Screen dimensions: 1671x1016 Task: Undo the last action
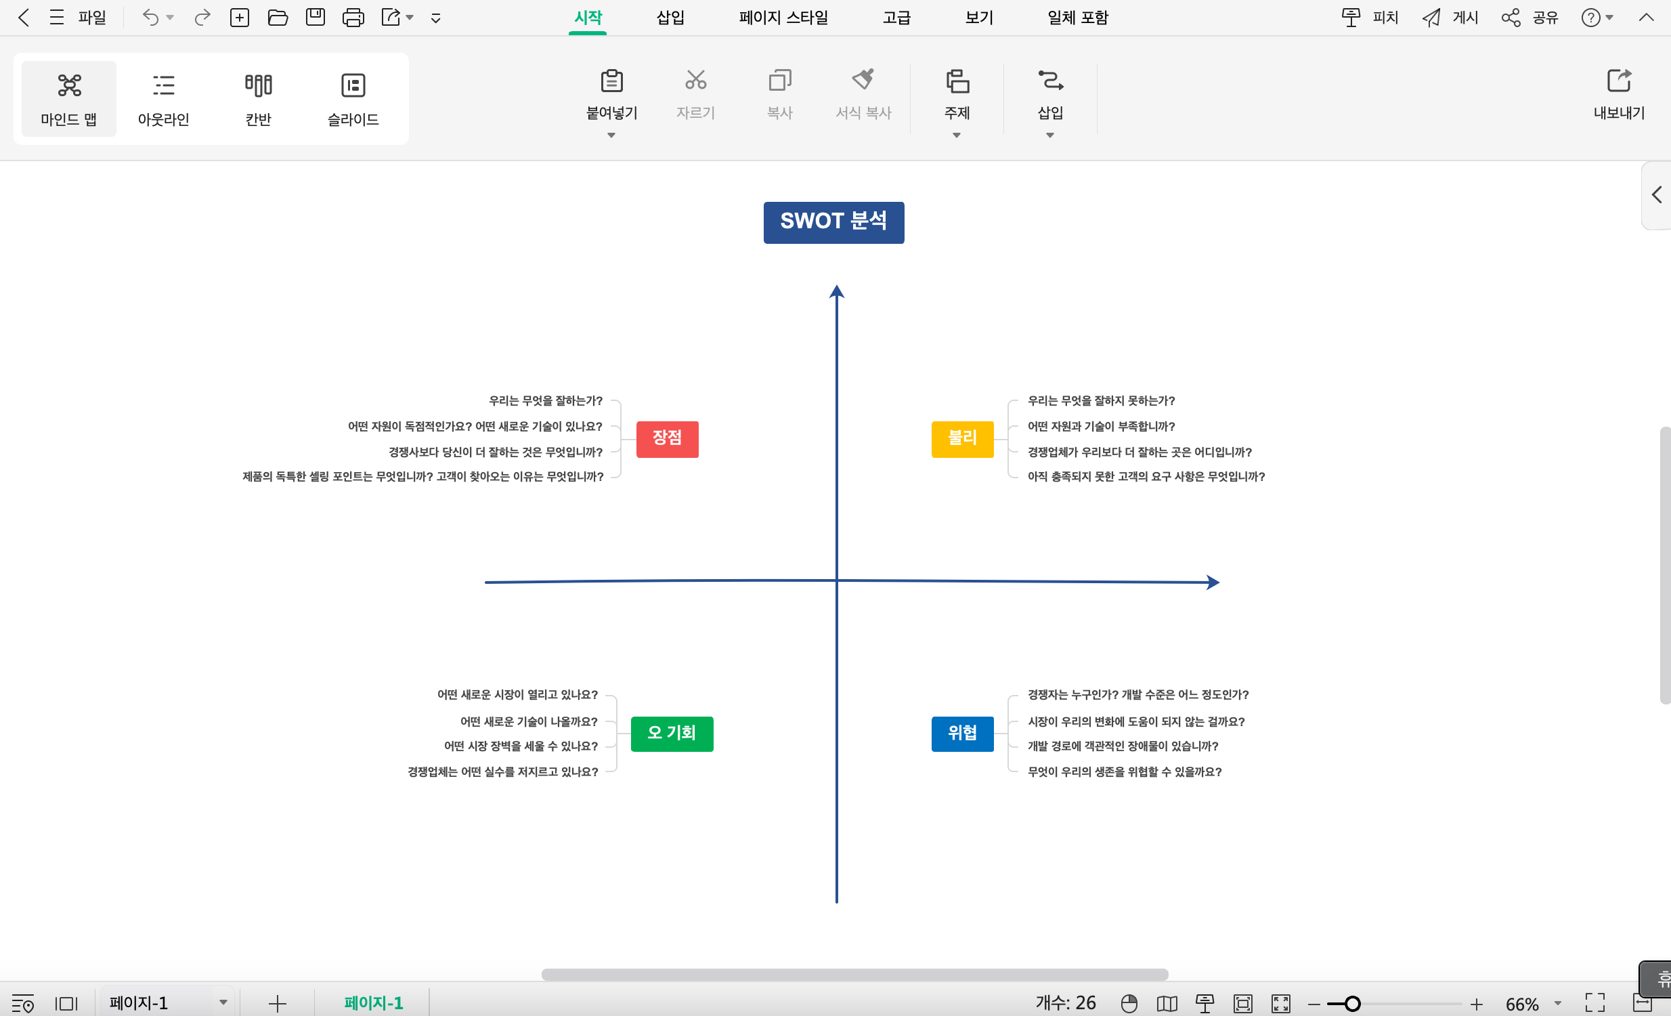[150, 18]
